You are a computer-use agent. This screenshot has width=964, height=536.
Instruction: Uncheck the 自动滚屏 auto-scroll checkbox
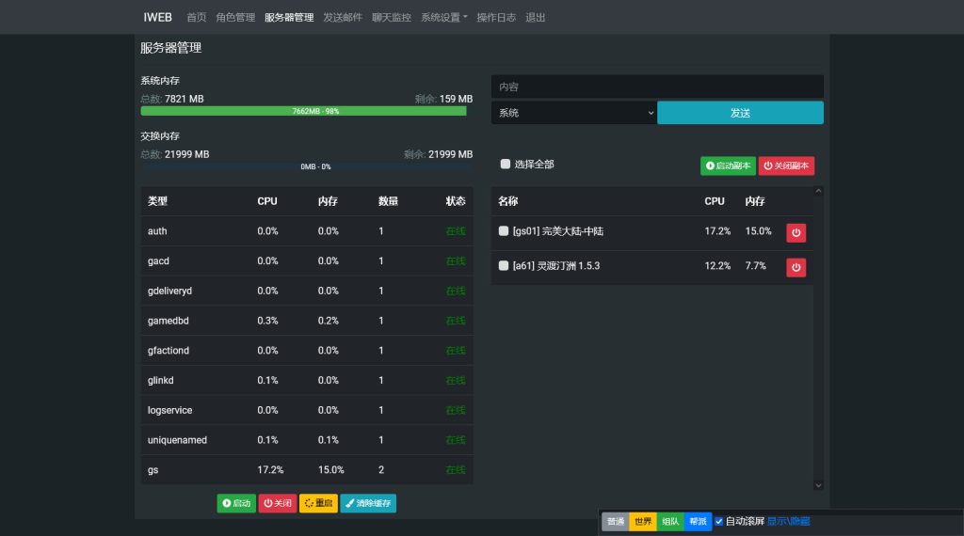click(x=718, y=521)
